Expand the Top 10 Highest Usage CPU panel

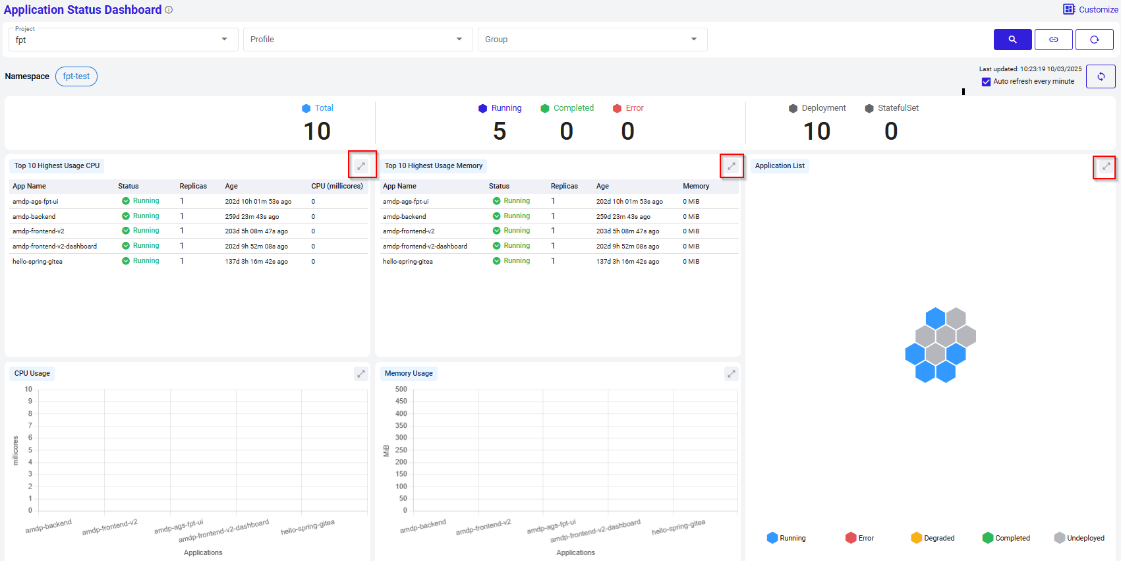click(x=361, y=165)
